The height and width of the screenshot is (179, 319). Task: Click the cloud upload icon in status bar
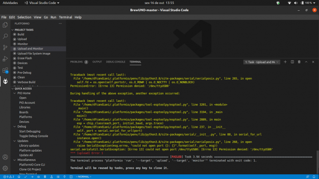tap(38, 177)
